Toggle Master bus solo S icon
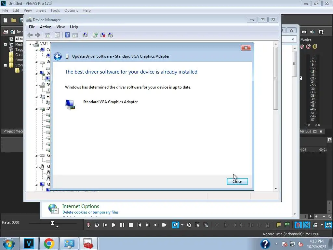The height and width of the screenshot is (250, 333). (315, 47)
